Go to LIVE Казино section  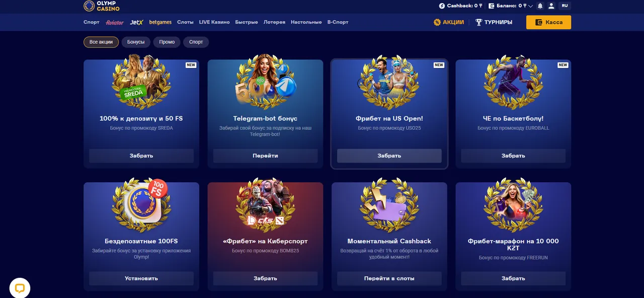(x=214, y=22)
